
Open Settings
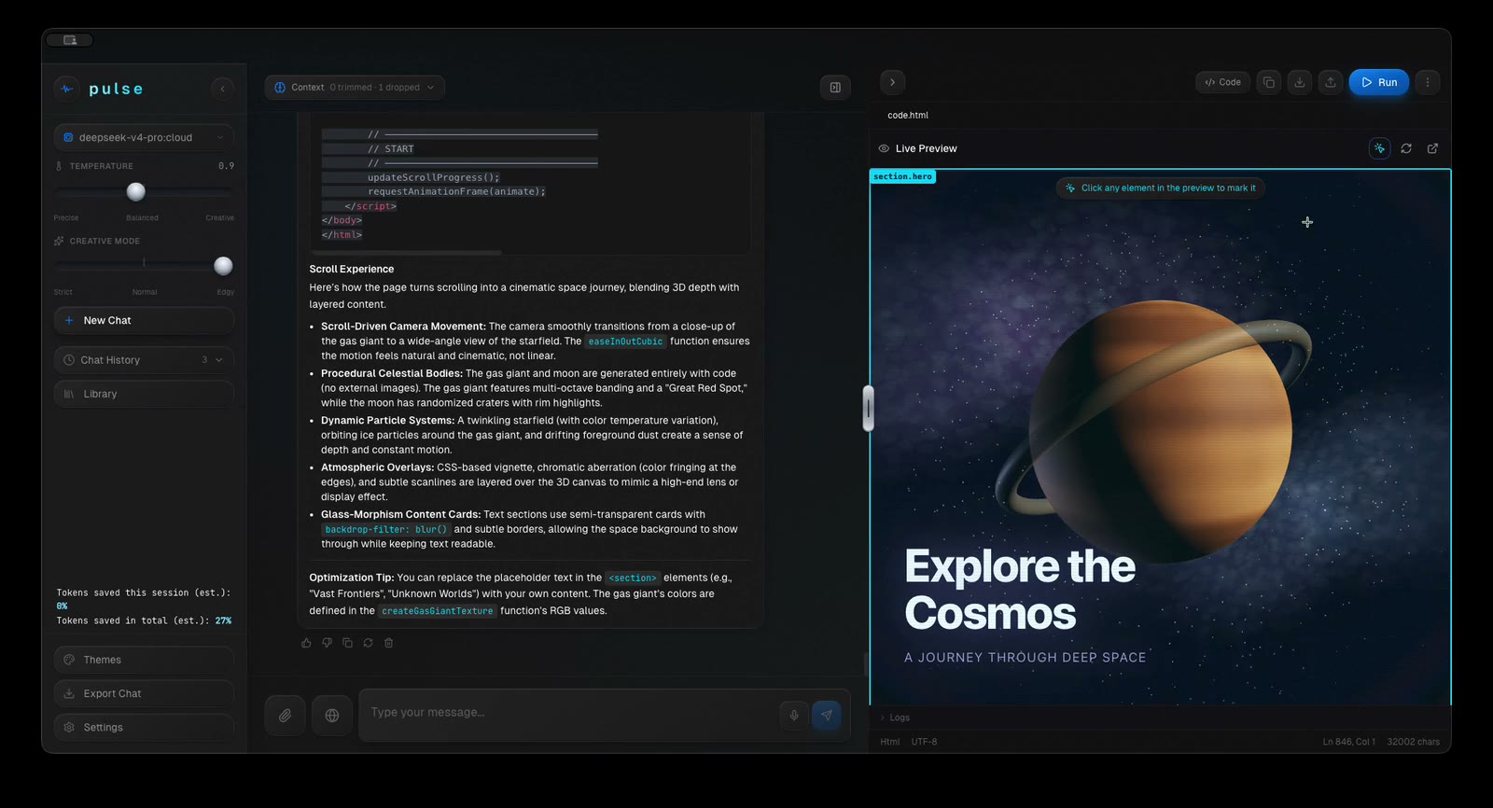tap(144, 727)
